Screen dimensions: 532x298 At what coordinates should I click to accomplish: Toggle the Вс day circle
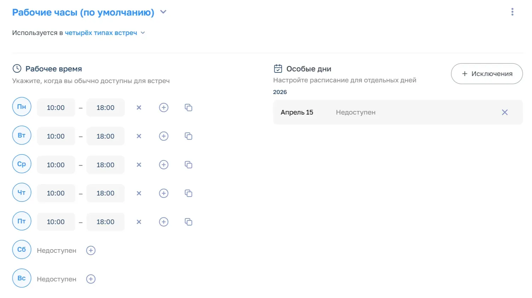pyautogui.click(x=22, y=278)
